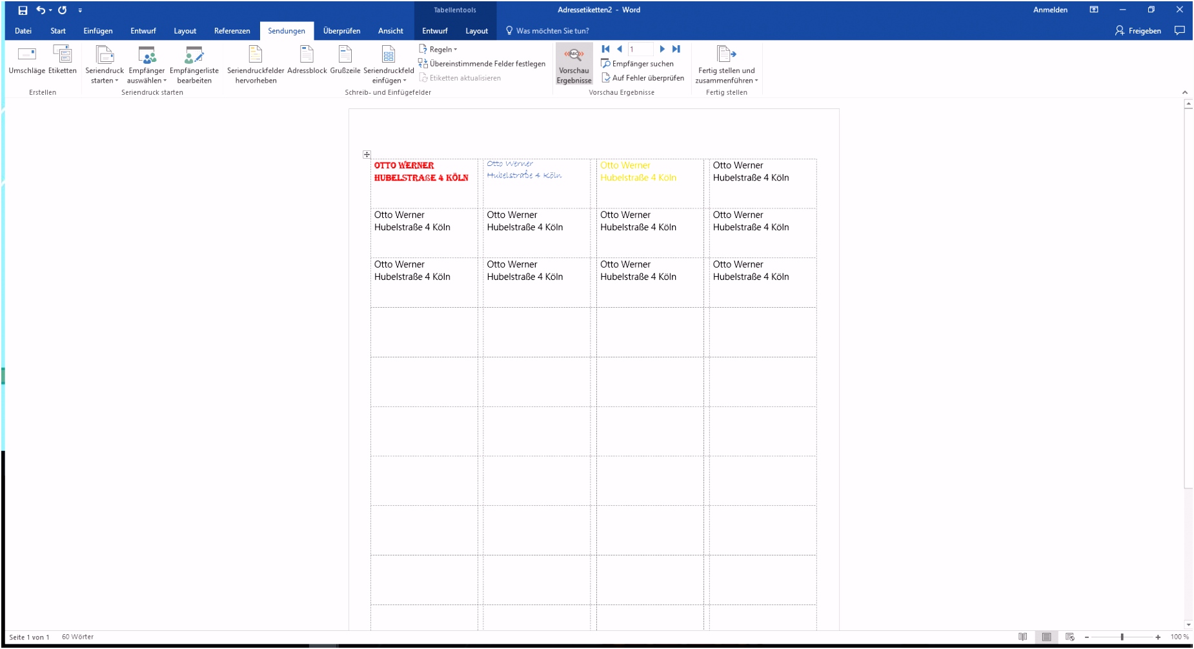Switch to the Überprüfen tab
Screen dimensions: 1194x649
(x=341, y=31)
